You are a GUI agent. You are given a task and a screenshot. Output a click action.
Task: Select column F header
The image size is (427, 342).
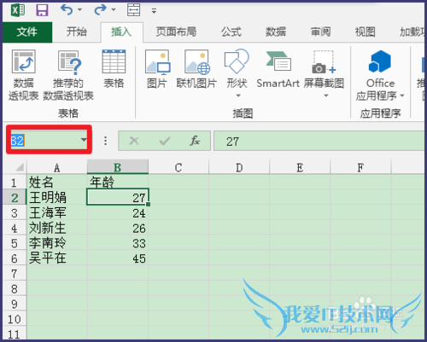(360, 167)
